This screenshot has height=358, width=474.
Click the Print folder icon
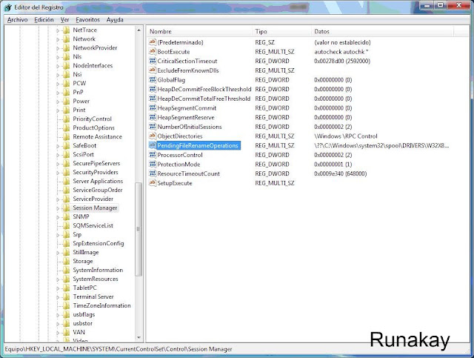click(66, 110)
